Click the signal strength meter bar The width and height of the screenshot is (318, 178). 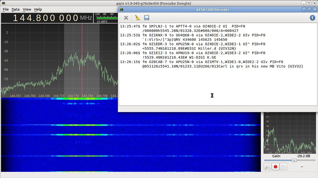[107, 18]
